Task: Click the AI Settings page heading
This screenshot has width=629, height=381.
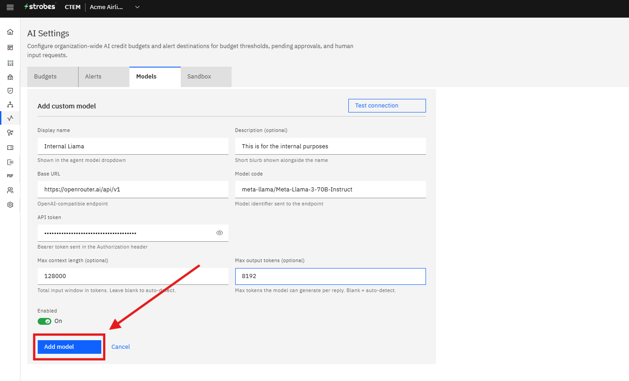Action: coord(48,34)
